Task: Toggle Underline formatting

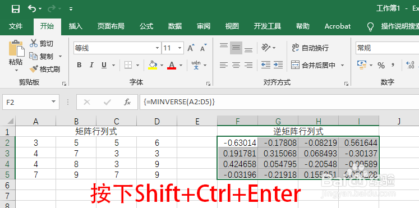Action: 104,65
